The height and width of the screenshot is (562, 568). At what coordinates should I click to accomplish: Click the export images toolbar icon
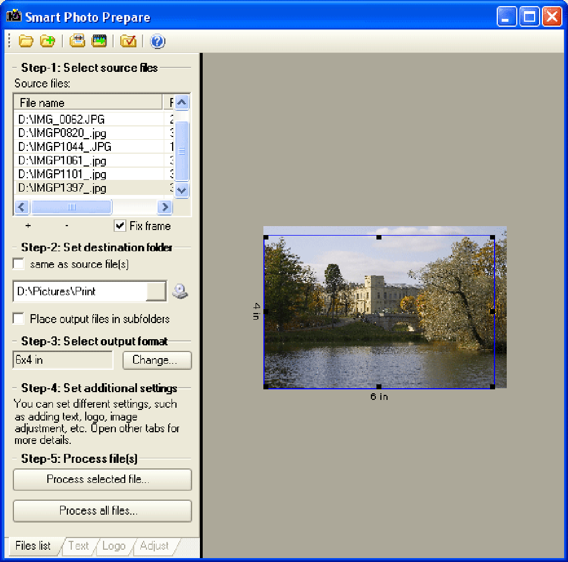click(x=99, y=41)
